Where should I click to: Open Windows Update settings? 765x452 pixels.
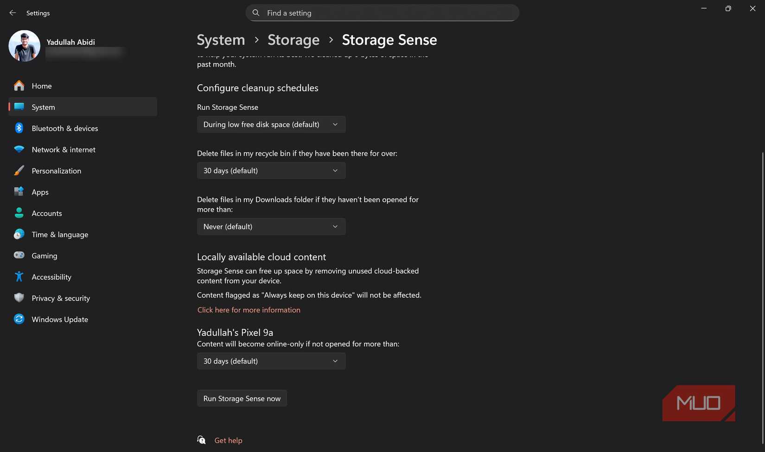60,319
